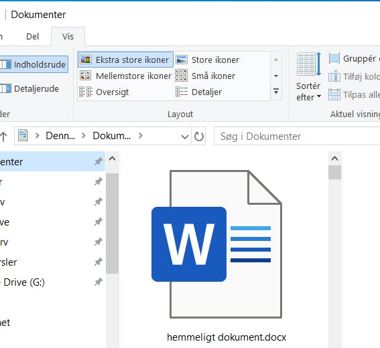Select the Word document thumbnail

[x=216, y=244]
